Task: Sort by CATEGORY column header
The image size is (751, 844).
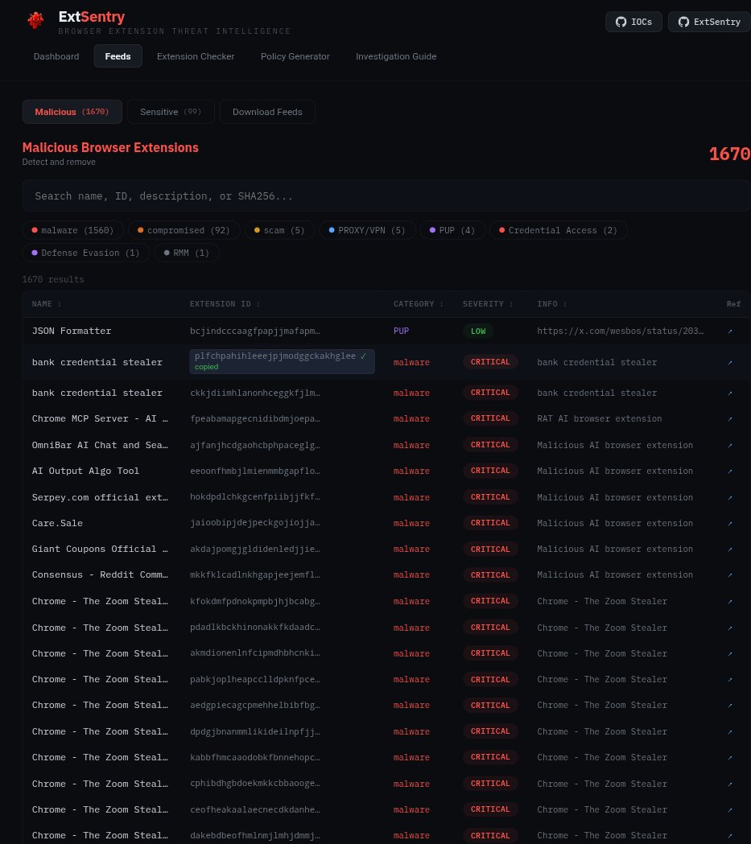Action: [x=419, y=304]
